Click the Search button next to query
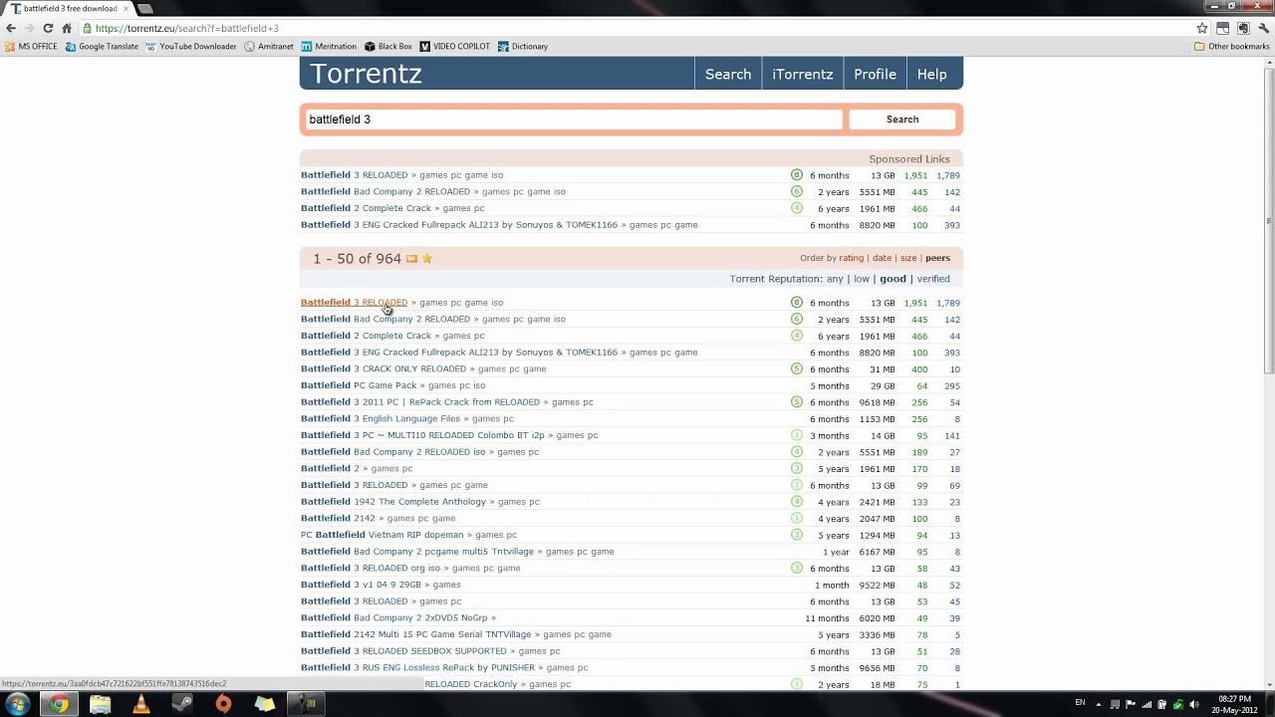This screenshot has width=1275, height=717. pyautogui.click(x=902, y=119)
